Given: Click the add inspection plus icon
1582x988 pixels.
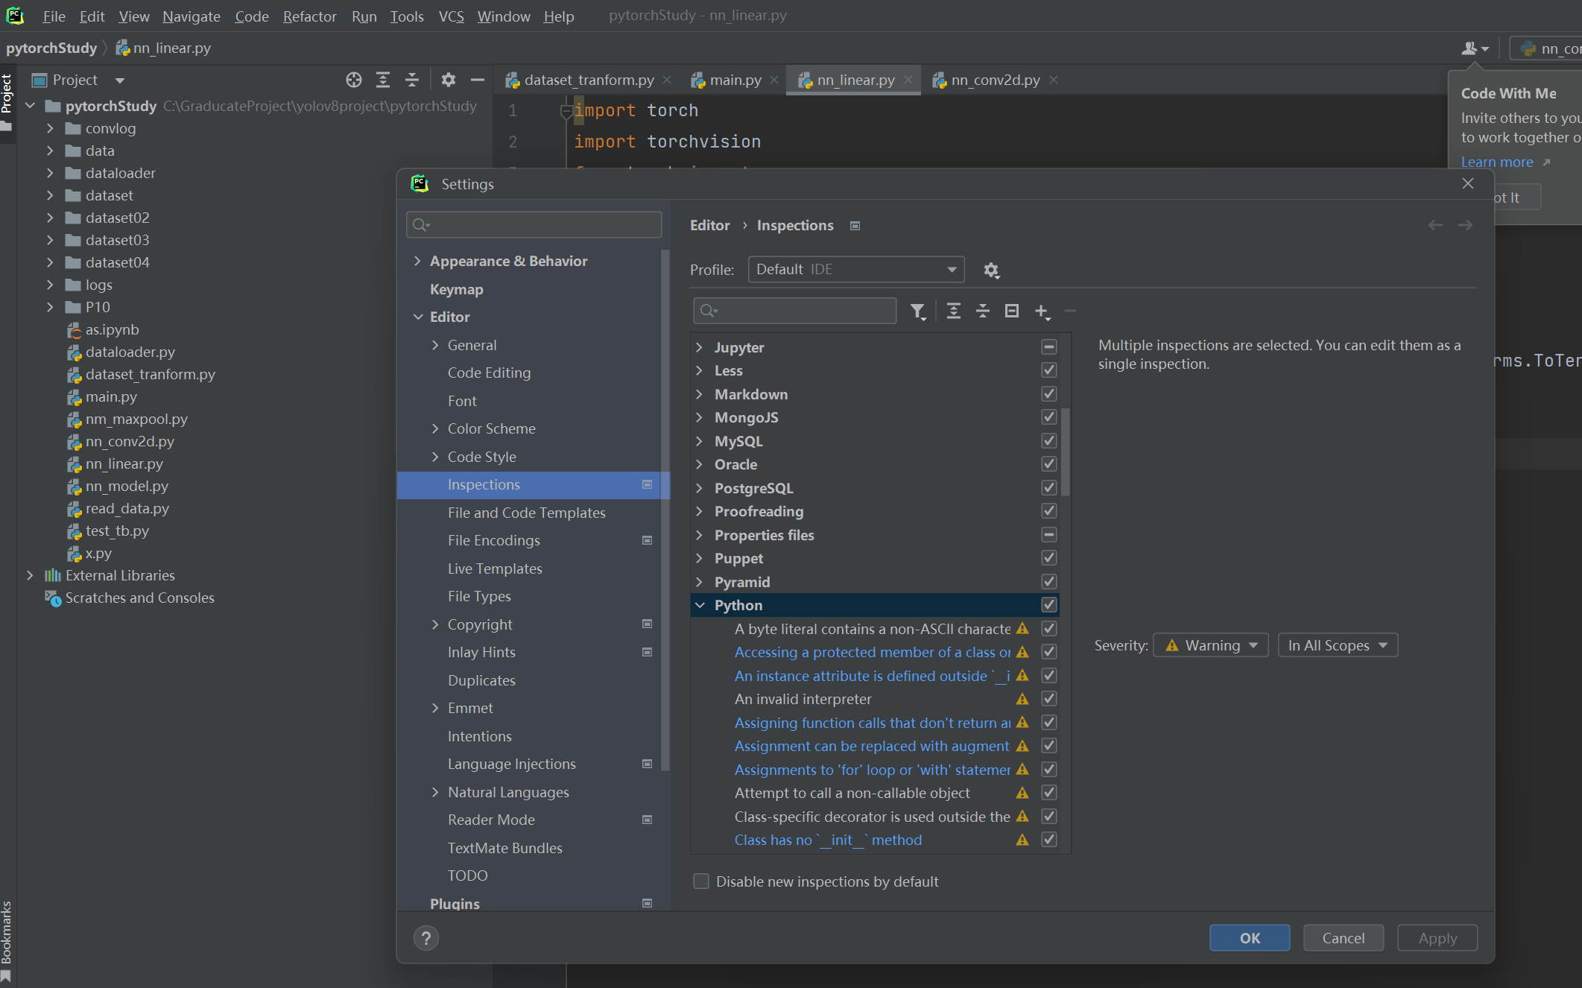Looking at the screenshot, I should click(x=1042, y=311).
